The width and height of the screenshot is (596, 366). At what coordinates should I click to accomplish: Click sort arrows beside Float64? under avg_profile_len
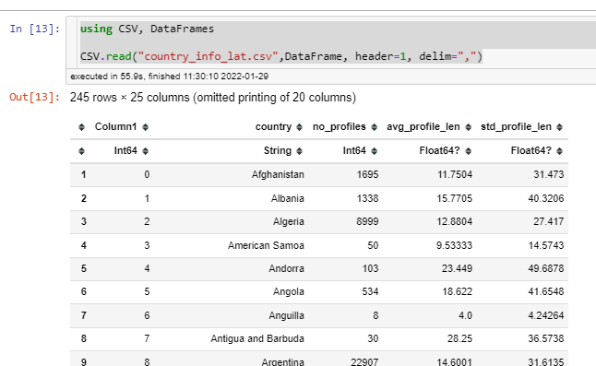(469, 151)
